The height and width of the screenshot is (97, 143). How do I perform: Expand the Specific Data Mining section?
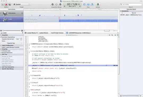(x=1, y=69)
